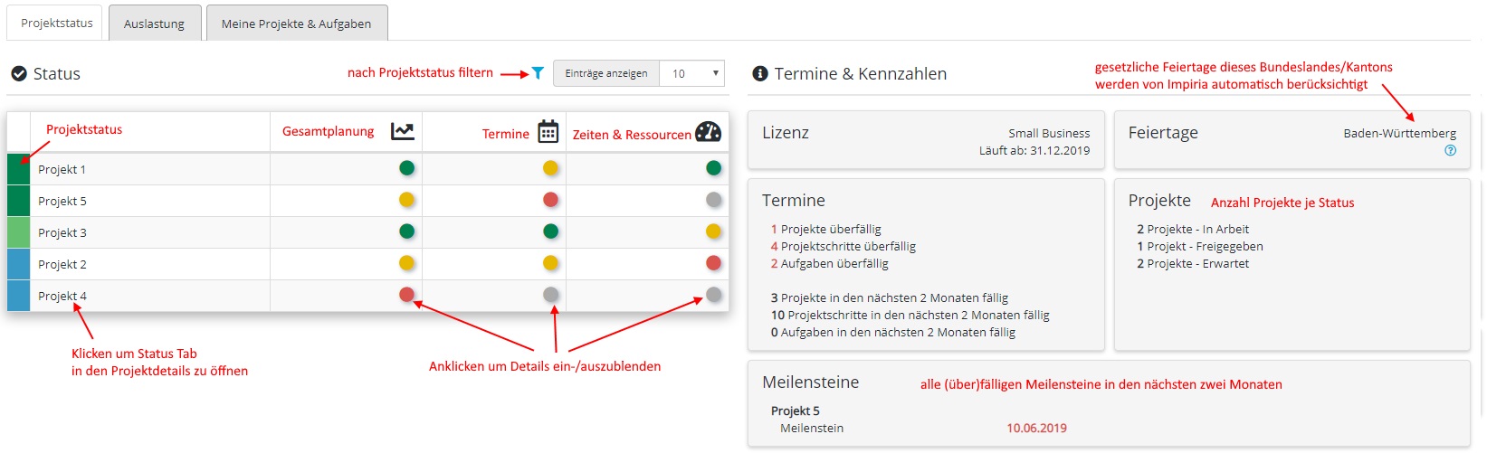Toggle the red Gesamtplanung dot for Projekt 4
This screenshot has height=453, width=1487.
point(407,294)
